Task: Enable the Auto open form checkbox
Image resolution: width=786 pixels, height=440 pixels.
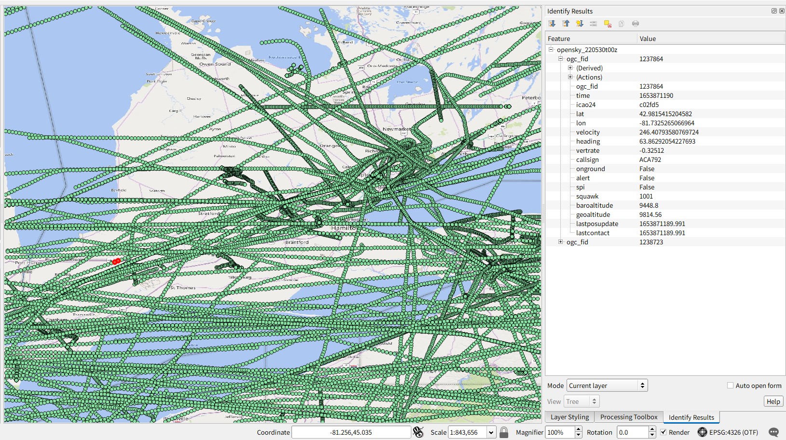Action: click(730, 386)
